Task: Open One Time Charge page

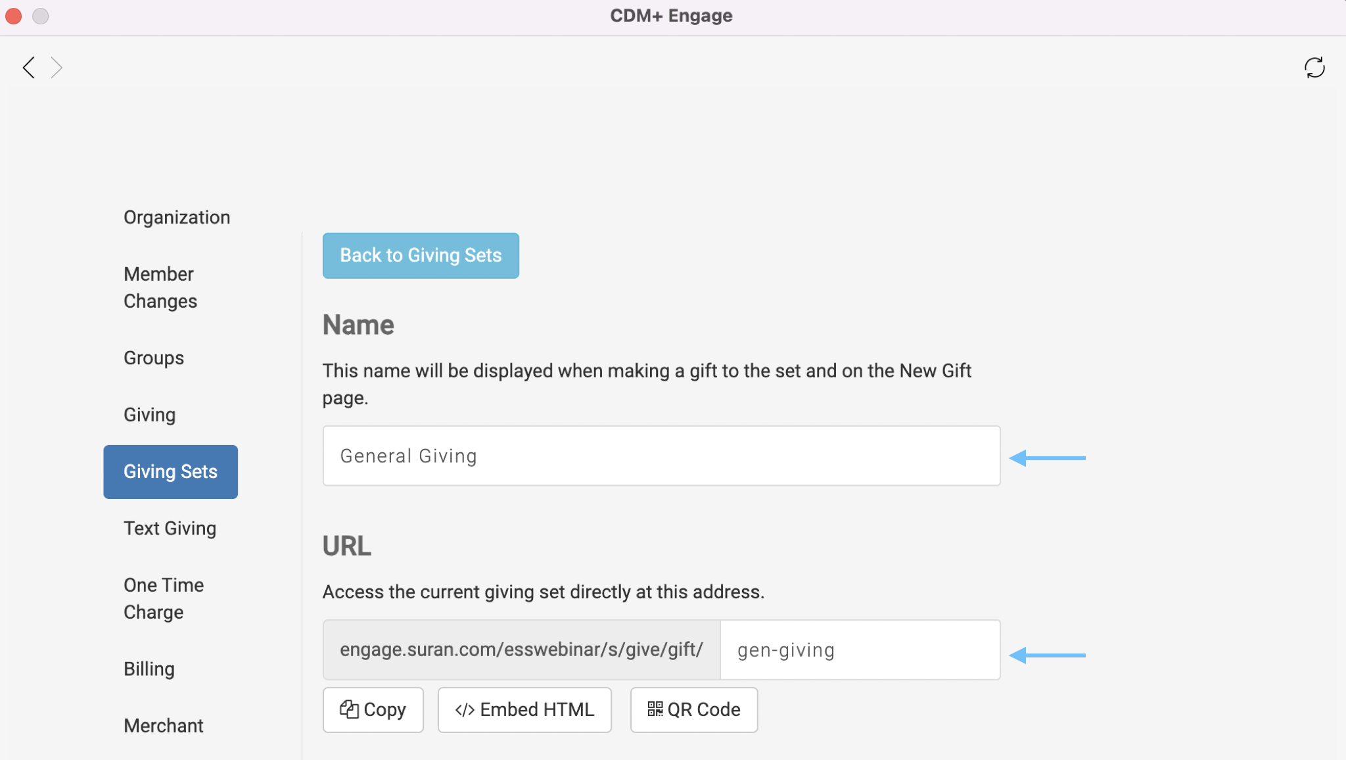Action: [x=164, y=598]
